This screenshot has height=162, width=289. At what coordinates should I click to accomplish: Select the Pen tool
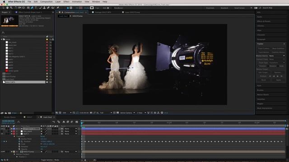[x=32, y=8]
